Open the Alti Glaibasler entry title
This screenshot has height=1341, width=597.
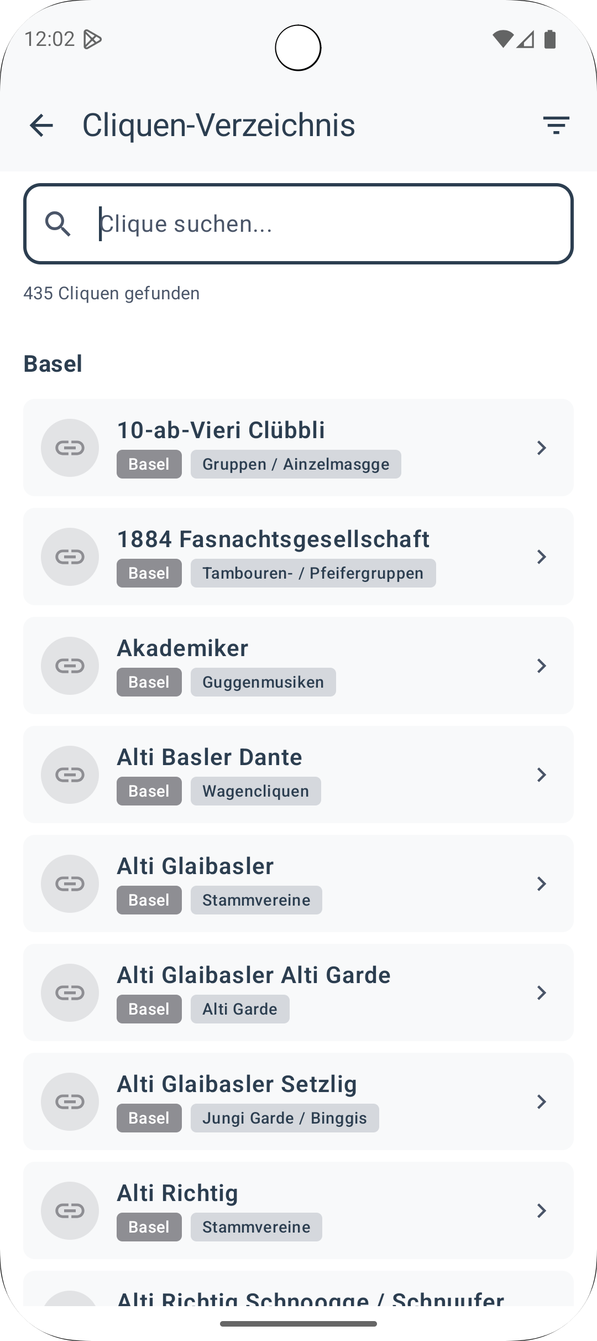click(x=195, y=866)
